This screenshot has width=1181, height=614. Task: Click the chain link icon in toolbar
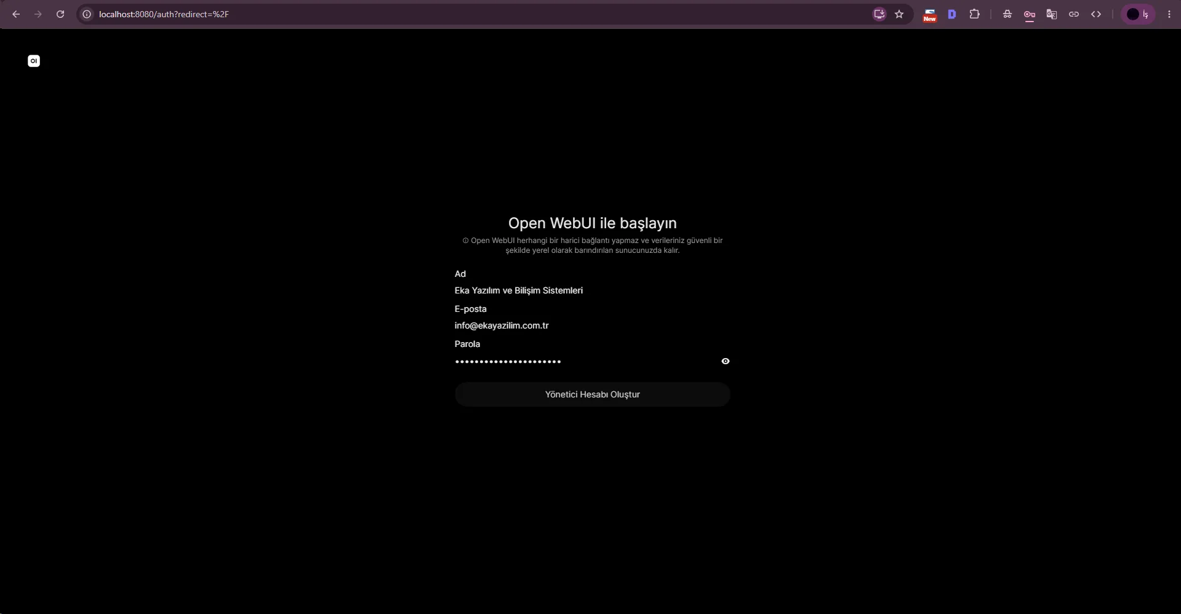point(1074,14)
